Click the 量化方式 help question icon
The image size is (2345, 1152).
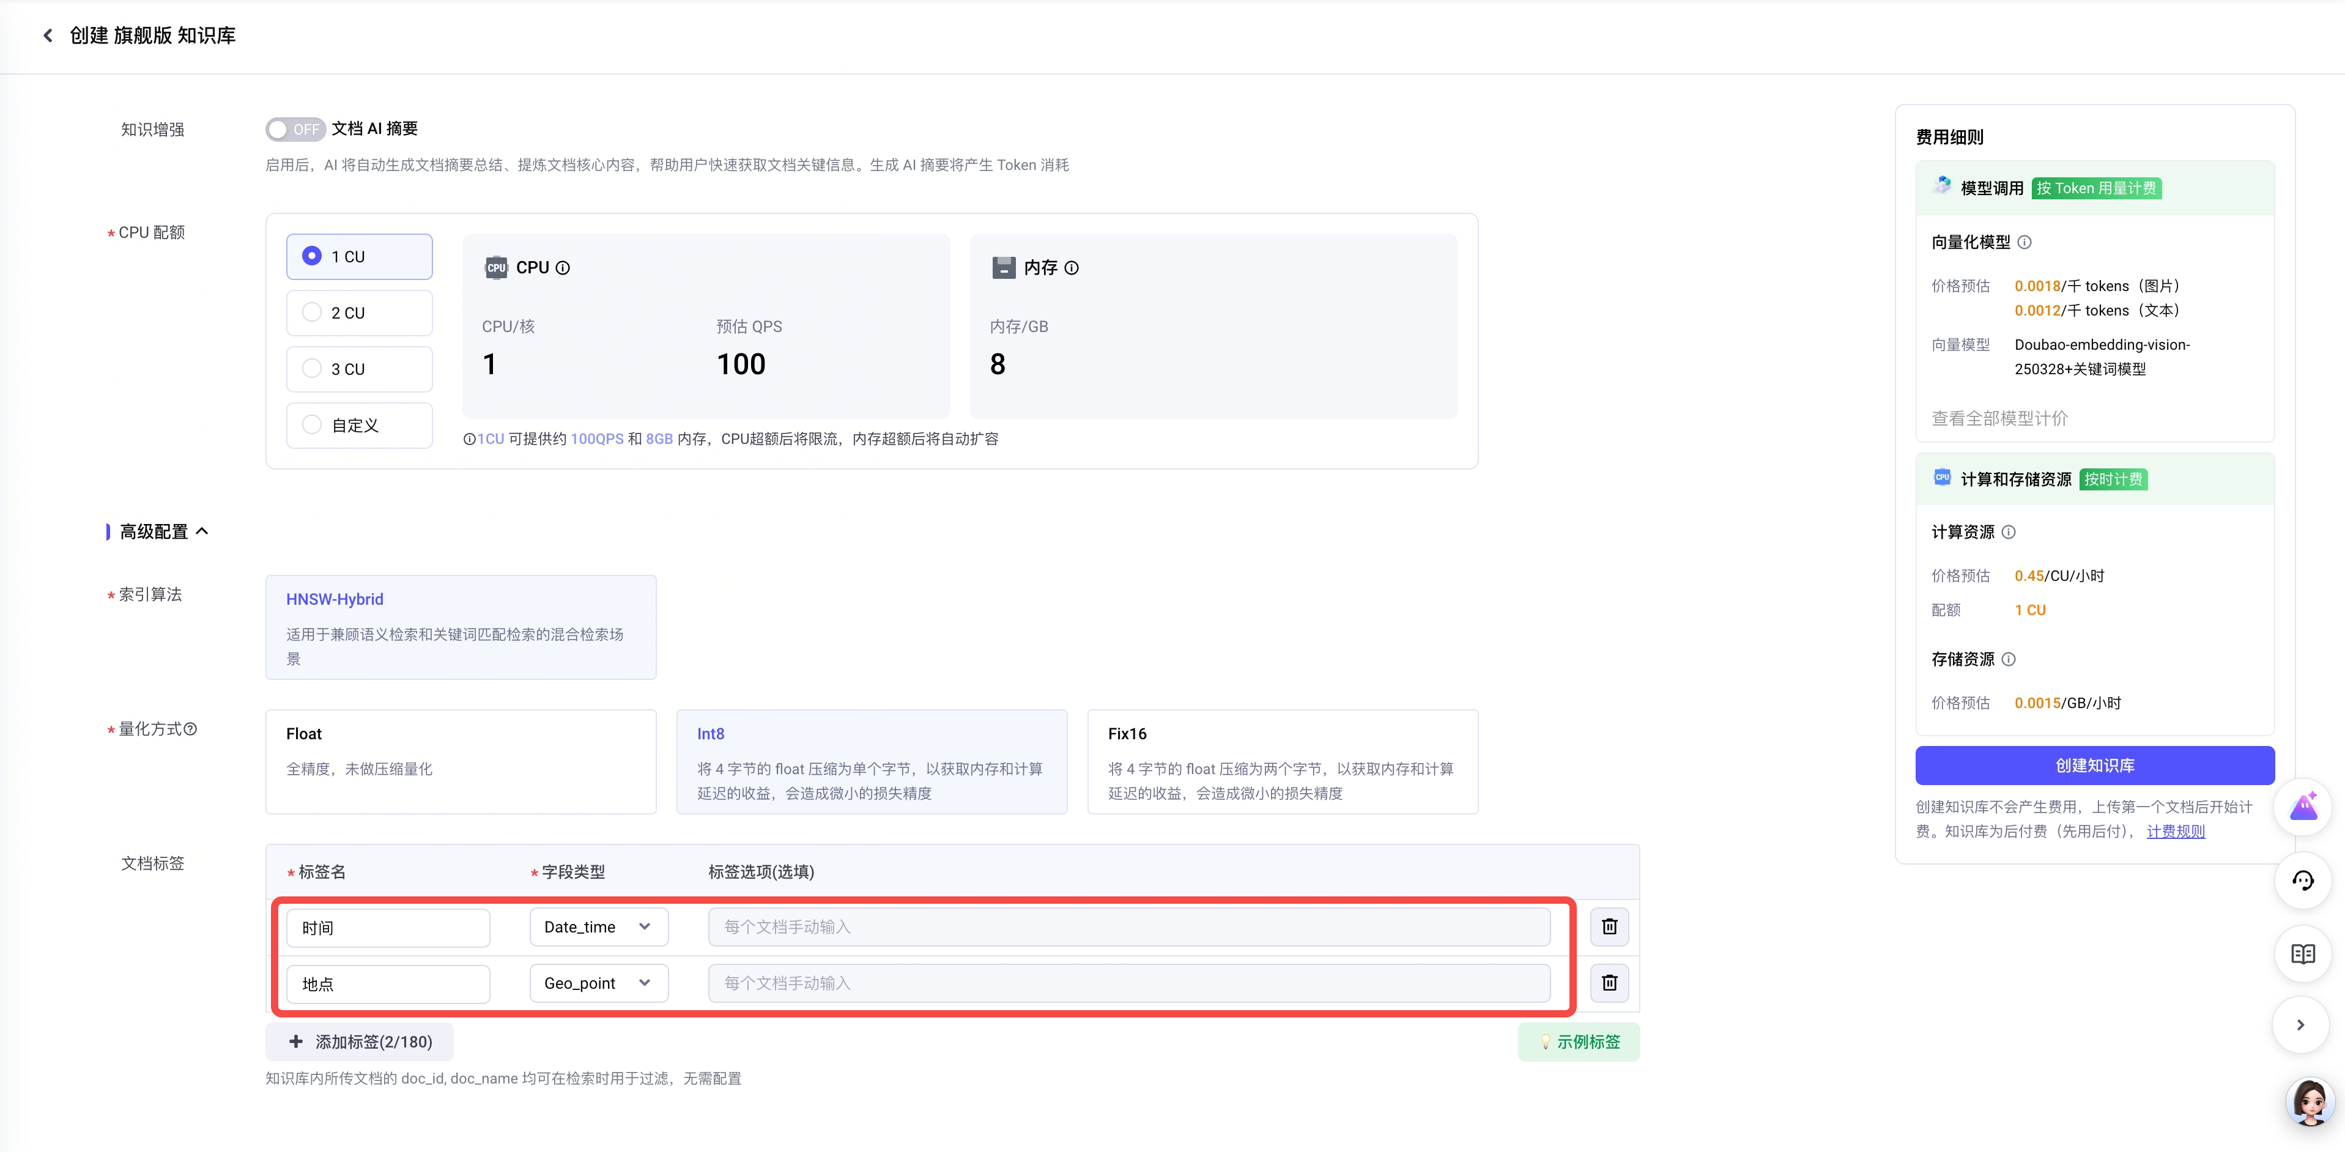(190, 729)
